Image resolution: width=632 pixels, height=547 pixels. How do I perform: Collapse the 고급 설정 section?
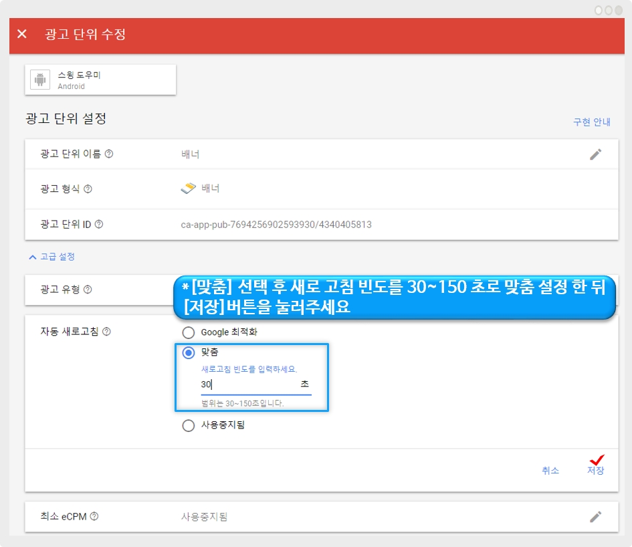click(51, 257)
